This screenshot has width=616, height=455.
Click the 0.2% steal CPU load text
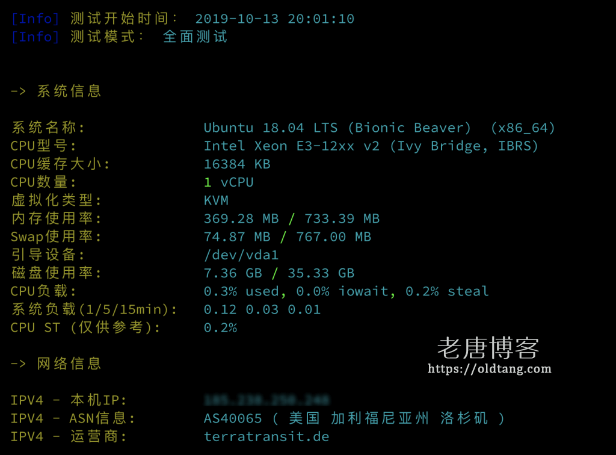coord(447,291)
